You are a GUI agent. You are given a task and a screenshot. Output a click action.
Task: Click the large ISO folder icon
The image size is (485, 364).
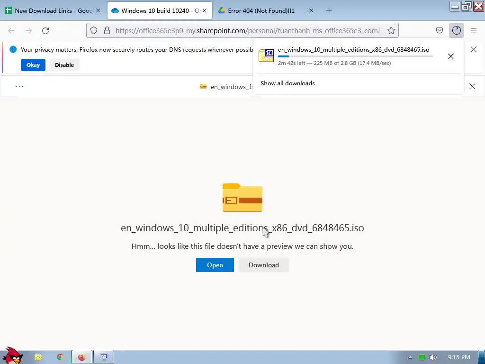242,198
